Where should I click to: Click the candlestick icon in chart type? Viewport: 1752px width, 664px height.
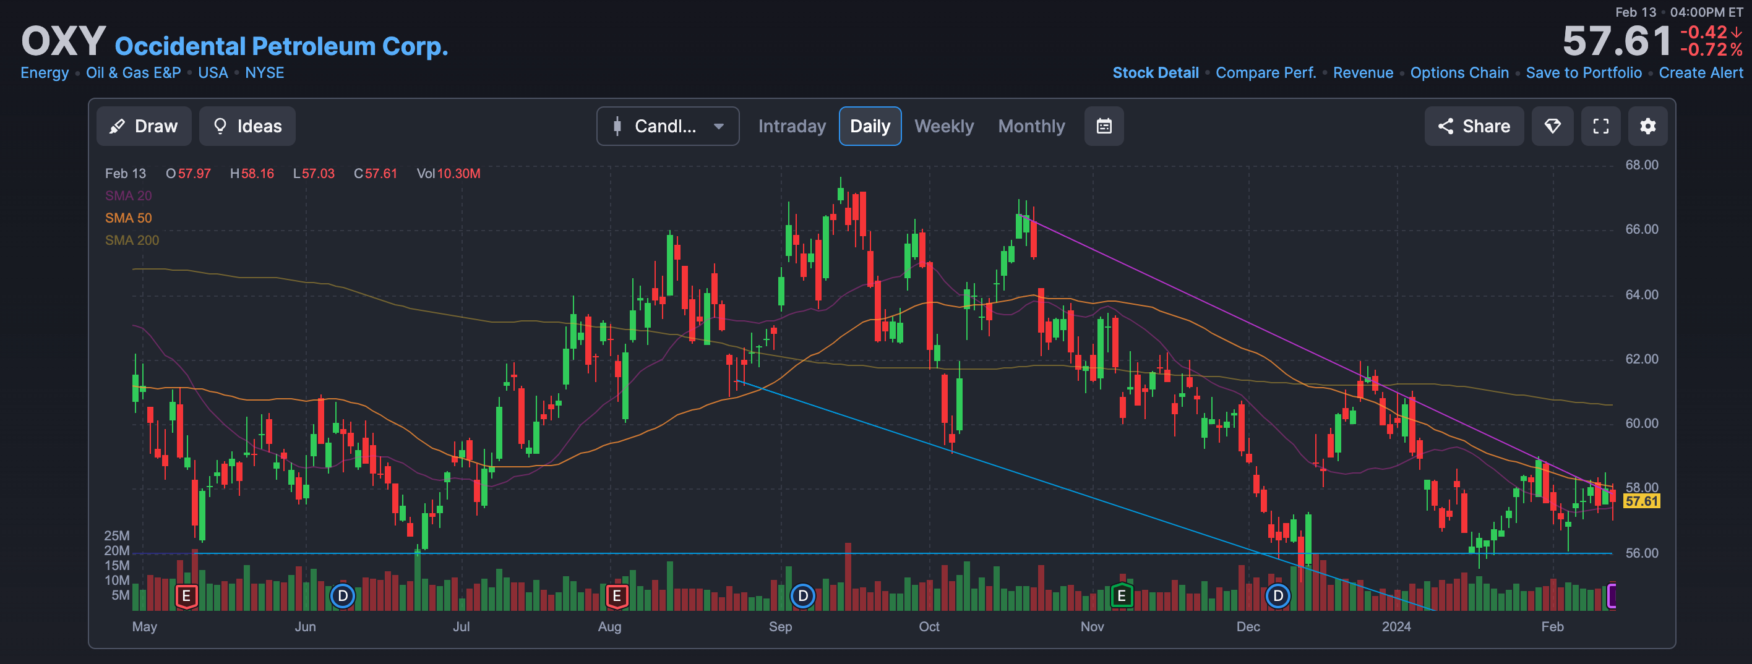pyautogui.click(x=617, y=126)
